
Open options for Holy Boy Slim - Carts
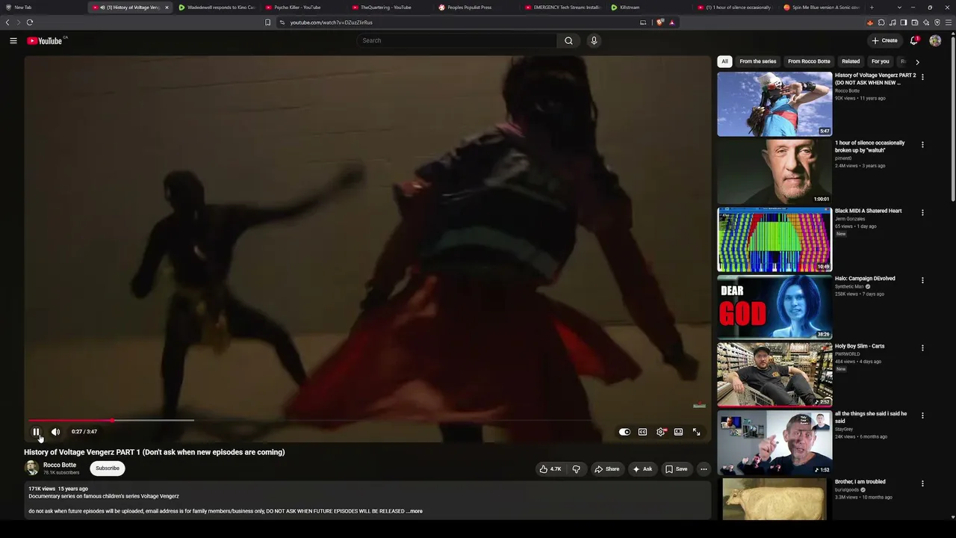click(922, 347)
